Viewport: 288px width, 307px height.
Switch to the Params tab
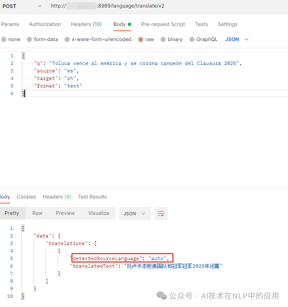pos(10,24)
